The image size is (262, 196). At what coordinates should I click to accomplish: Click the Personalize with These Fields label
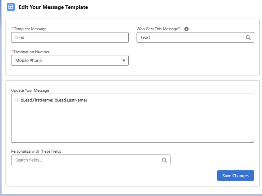click(x=36, y=151)
